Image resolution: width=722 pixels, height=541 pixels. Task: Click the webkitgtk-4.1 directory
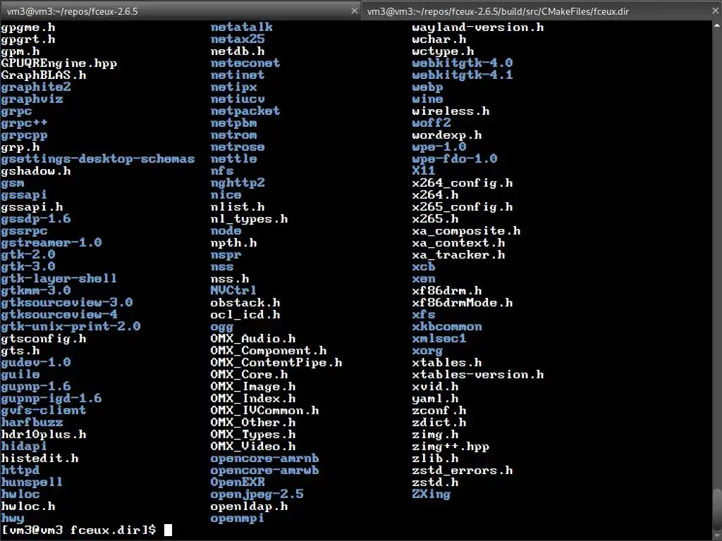coord(463,75)
